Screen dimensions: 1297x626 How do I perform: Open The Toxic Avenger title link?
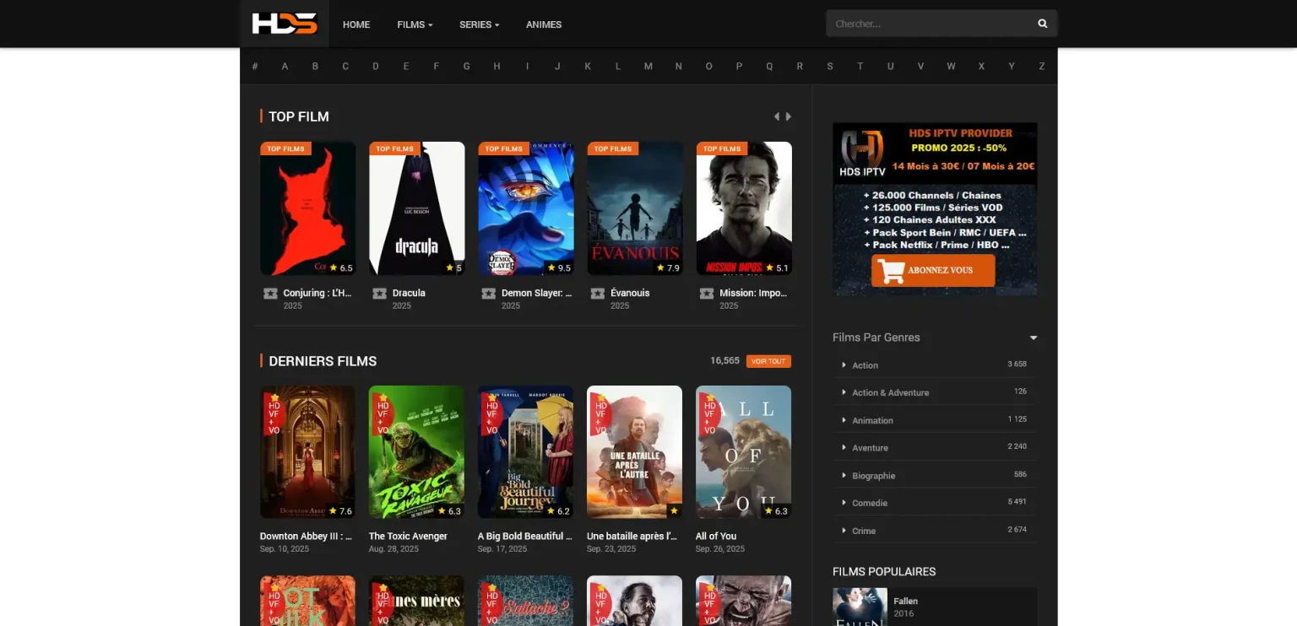pyautogui.click(x=408, y=536)
